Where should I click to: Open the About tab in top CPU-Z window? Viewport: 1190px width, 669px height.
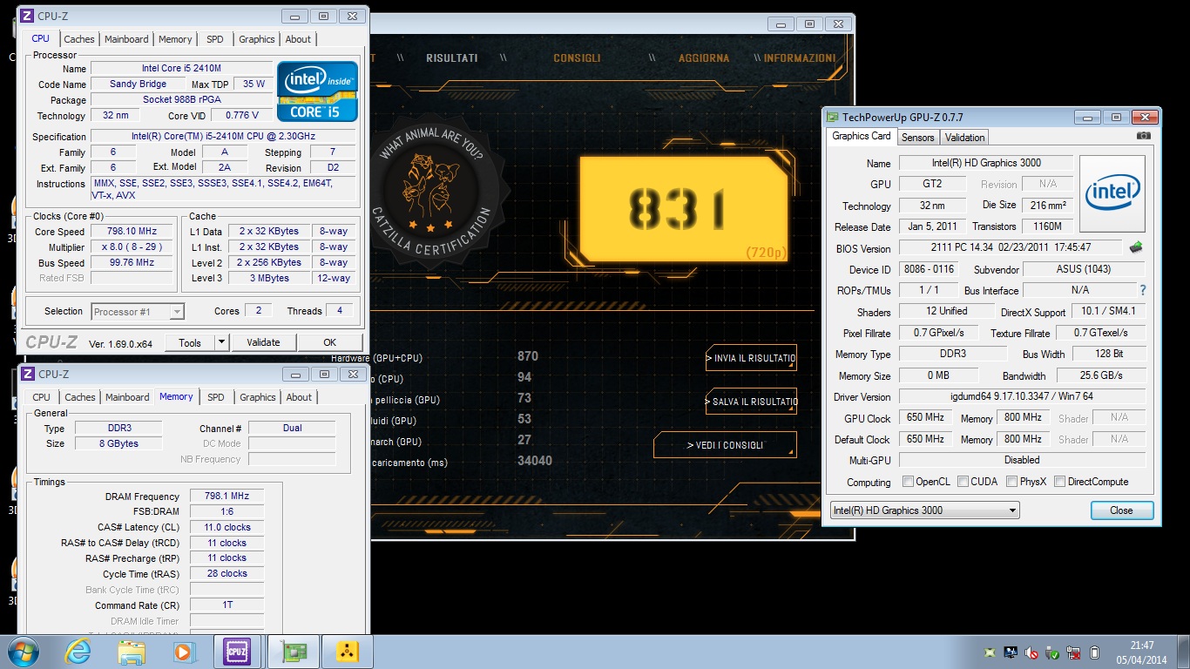click(x=298, y=39)
